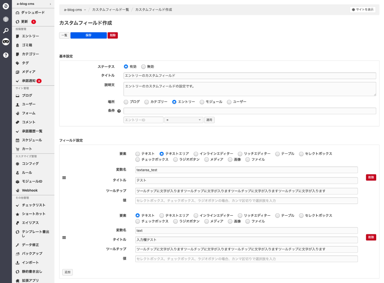Open search via magnifier icon
Image resolution: width=384 pixels, height=283 pixels.
(x=5, y=31)
